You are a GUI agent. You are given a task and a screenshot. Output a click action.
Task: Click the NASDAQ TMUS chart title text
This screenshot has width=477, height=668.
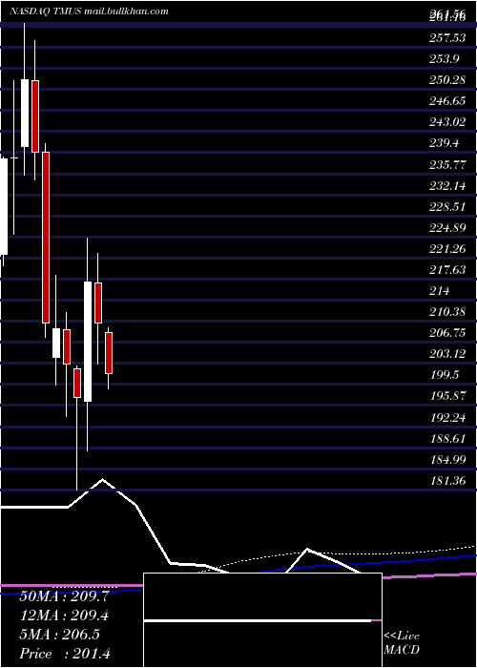[89, 11]
